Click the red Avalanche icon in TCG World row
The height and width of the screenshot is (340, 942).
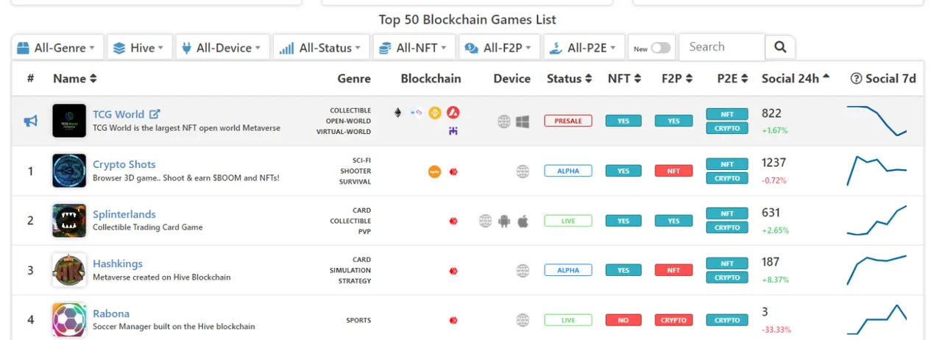pyautogui.click(x=453, y=113)
